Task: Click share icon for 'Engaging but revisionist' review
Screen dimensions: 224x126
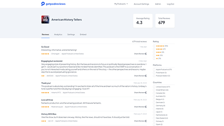Action: [x=146, y=76]
